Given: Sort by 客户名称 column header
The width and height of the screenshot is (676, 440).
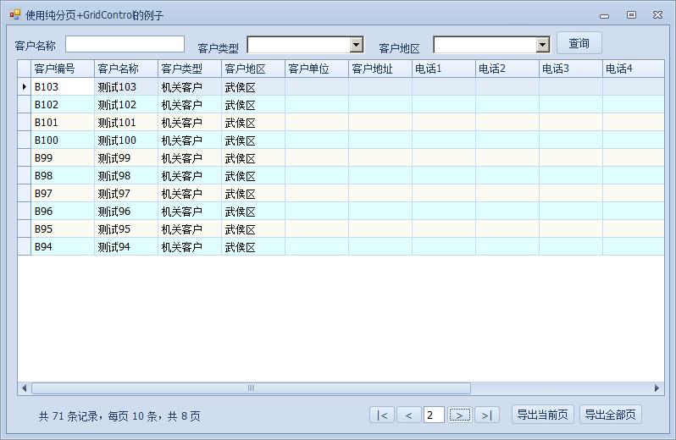Looking at the screenshot, I should [x=126, y=69].
